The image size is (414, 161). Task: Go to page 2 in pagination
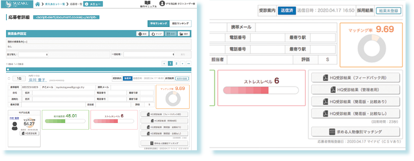click(176, 63)
